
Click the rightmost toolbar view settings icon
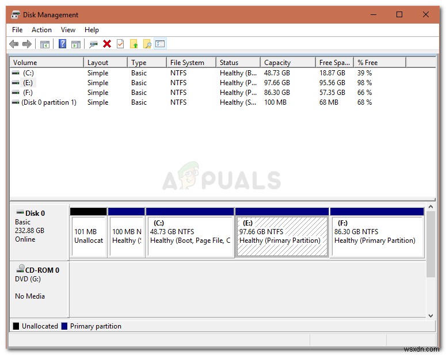(x=160, y=44)
